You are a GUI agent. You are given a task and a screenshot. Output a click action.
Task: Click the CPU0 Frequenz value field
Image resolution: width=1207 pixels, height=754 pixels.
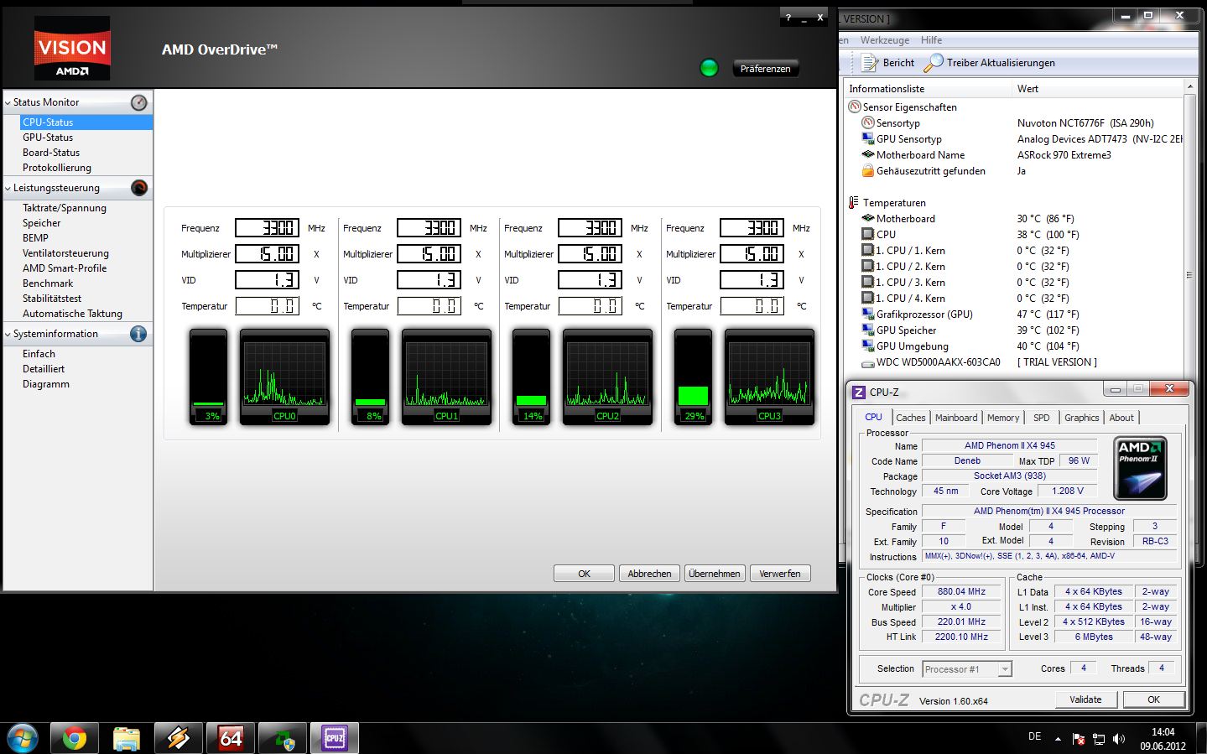click(267, 228)
